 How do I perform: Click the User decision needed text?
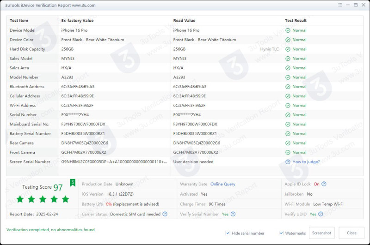point(193,162)
